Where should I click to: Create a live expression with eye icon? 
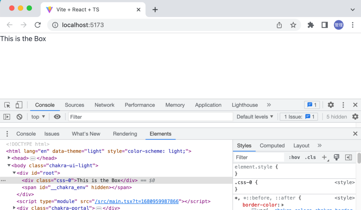tap(57, 117)
